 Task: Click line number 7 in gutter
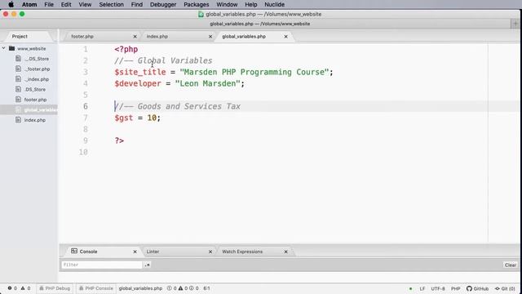coord(85,118)
